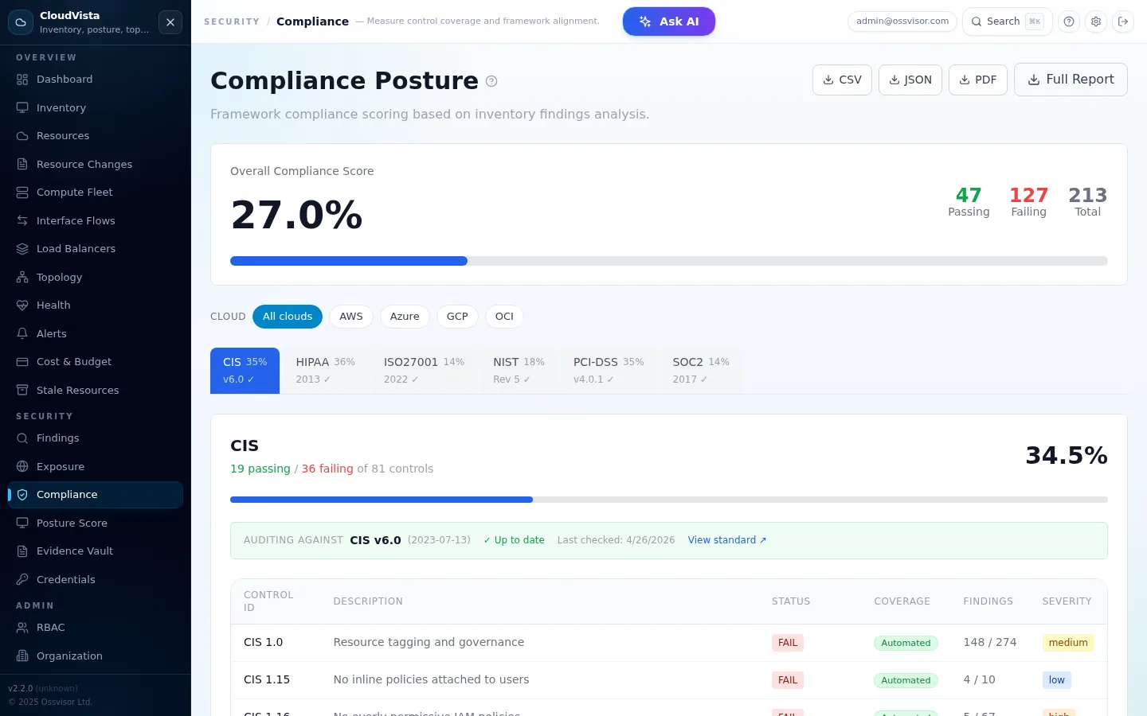This screenshot has width=1147, height=716.
Task: Click the Inventory monitor icon
Action: tap(22, 107)
